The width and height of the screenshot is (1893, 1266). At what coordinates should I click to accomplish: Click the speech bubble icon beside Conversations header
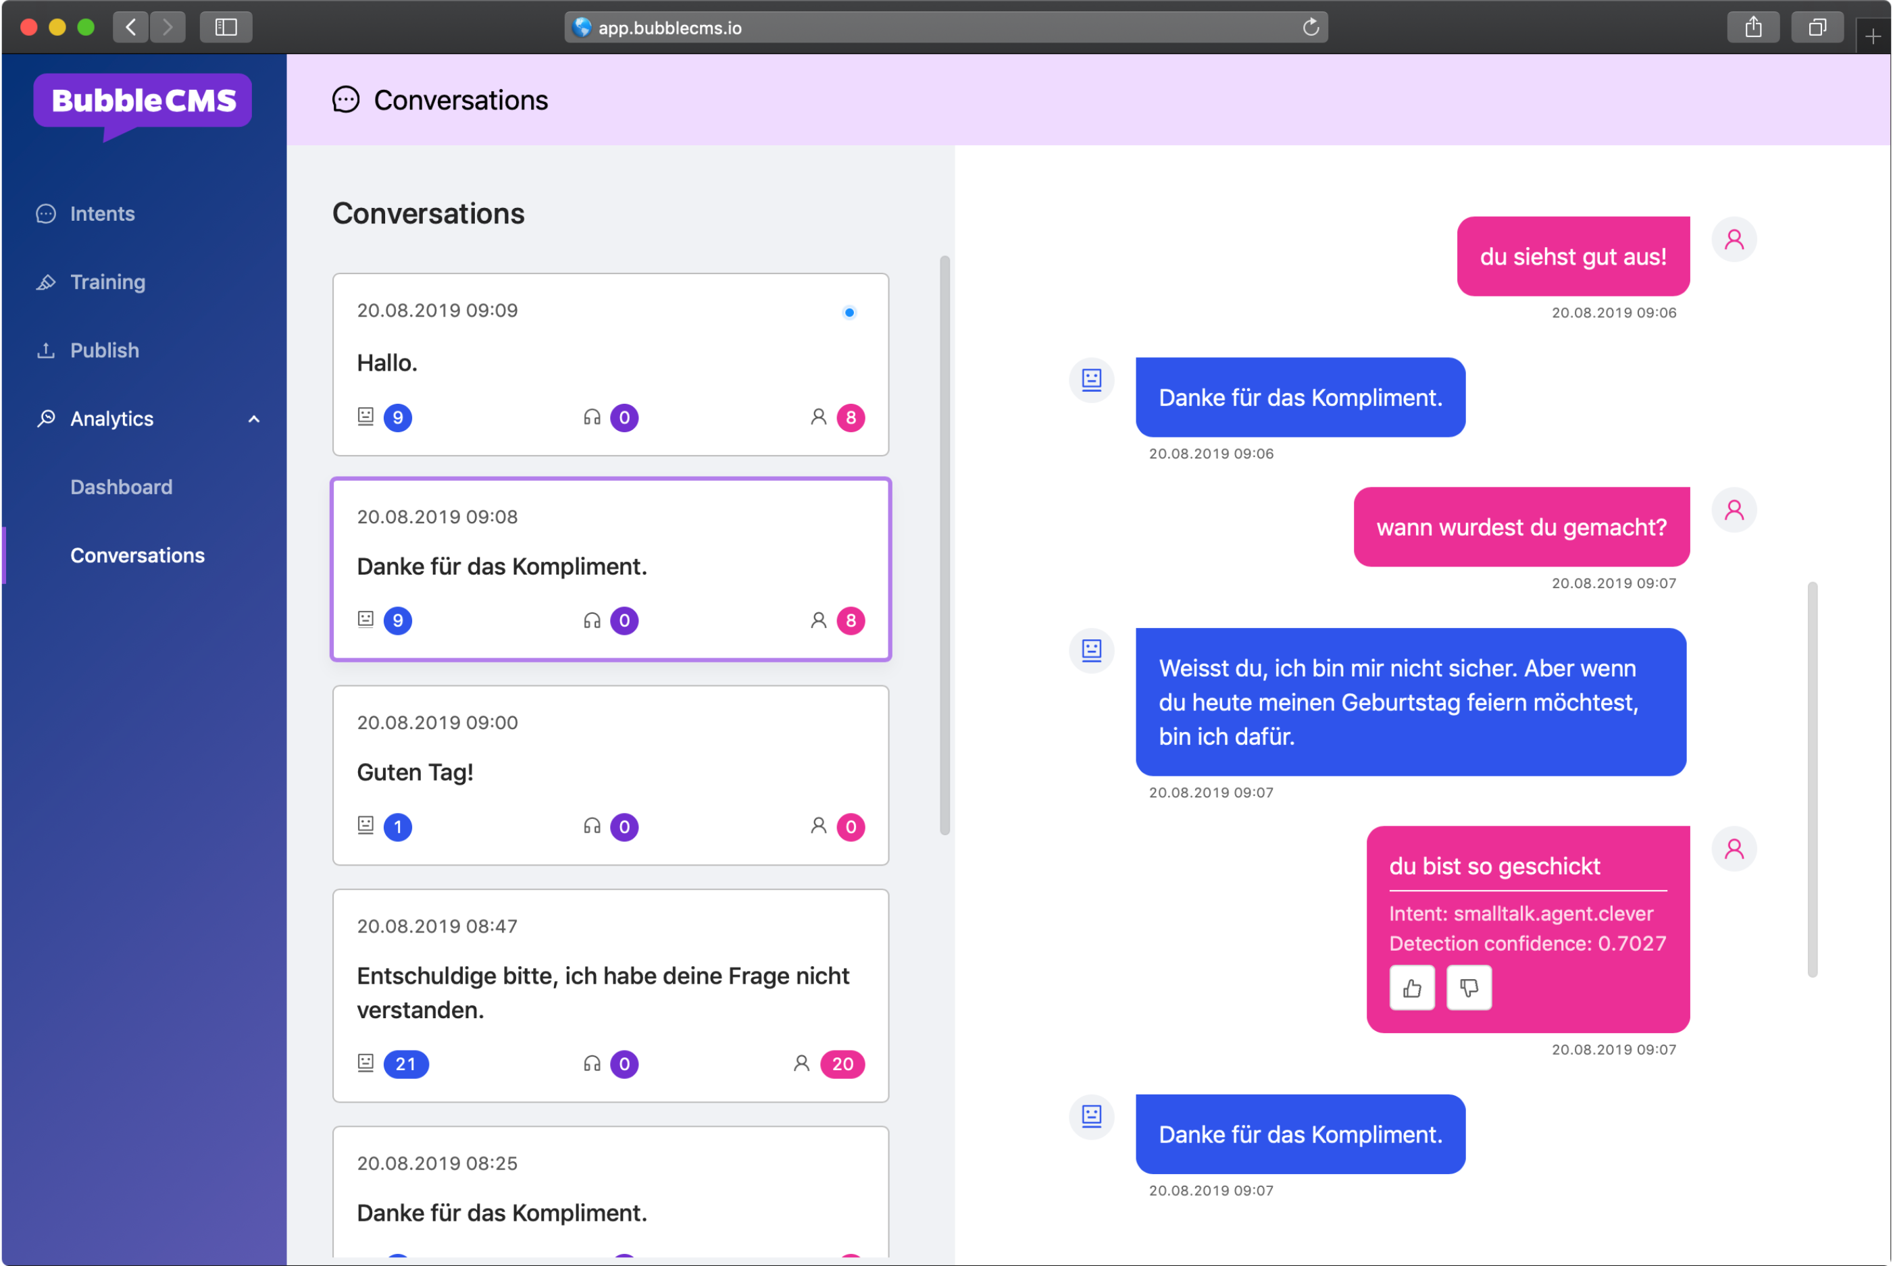(x=346, y=99)
